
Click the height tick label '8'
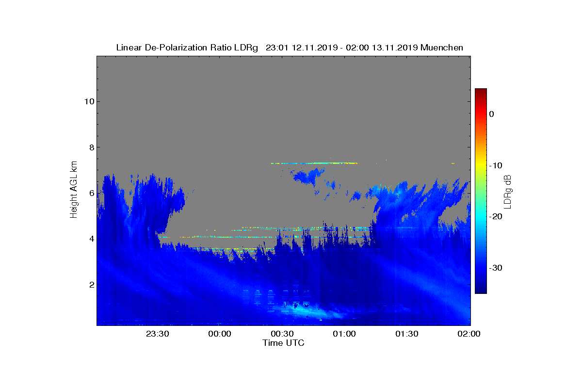coord(91,147)
